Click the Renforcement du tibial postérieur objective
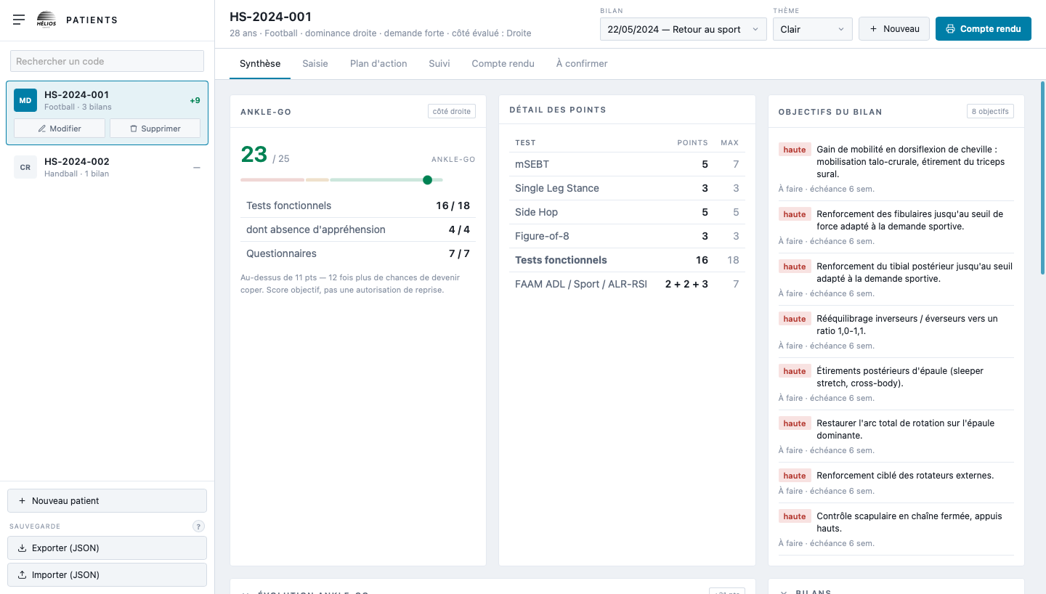The width and height of the screenshot is (1046, 594). pos(896,279)
